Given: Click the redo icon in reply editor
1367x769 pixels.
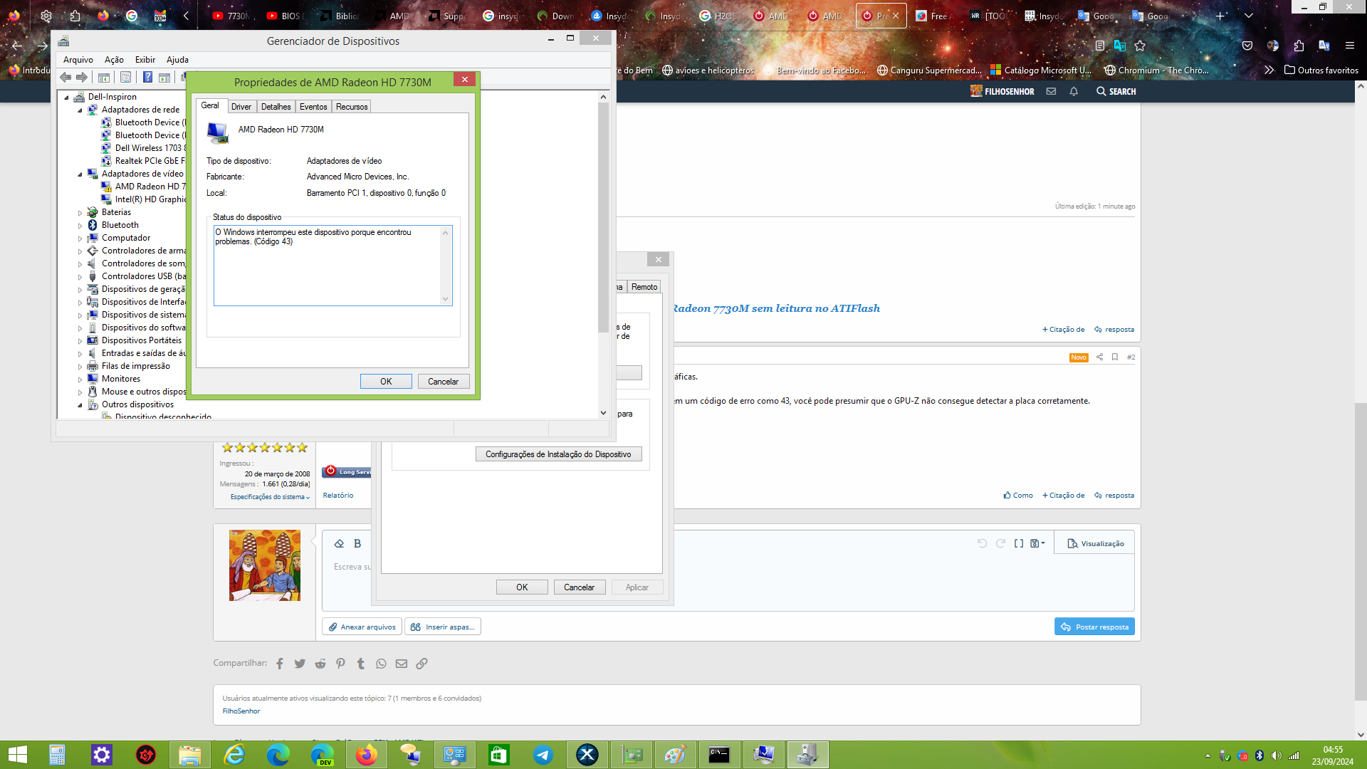Looking at the screenshot, I should click(1000, 543).
